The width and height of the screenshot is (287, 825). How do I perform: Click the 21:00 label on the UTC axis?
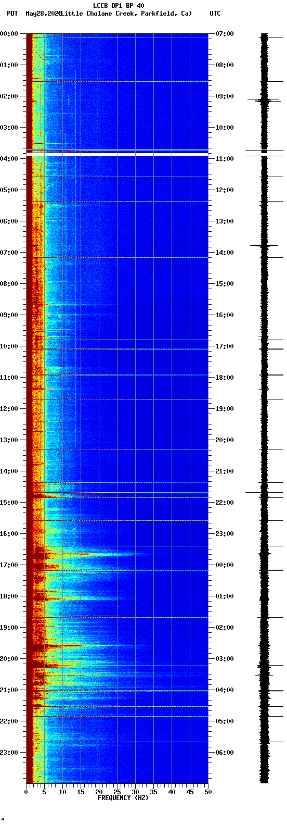pos(225,471)
